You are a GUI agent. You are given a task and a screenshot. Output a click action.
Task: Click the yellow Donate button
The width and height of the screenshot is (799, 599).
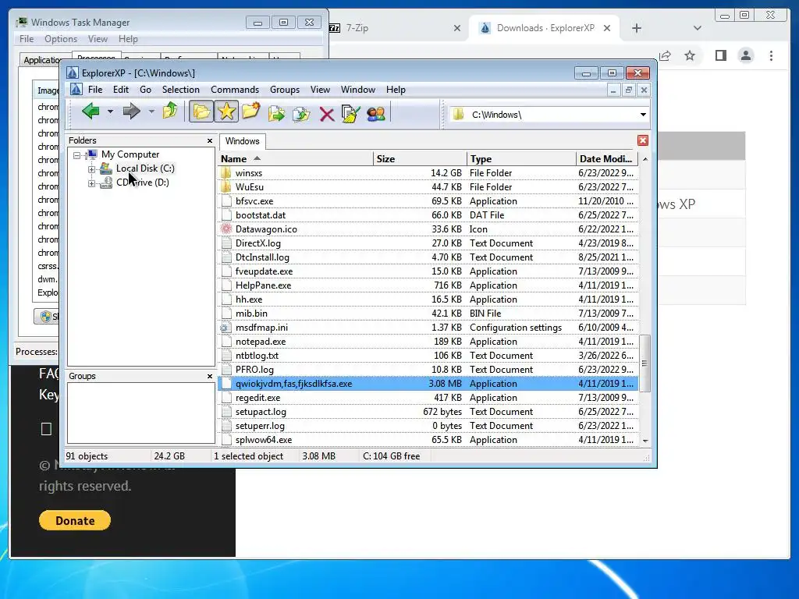coord(75,520)
